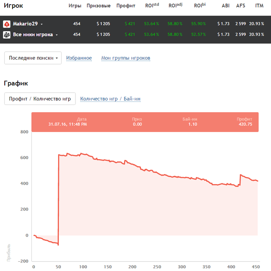Expand the 'Все ники игрока' dropdown arrow

[x=57, y=35]
